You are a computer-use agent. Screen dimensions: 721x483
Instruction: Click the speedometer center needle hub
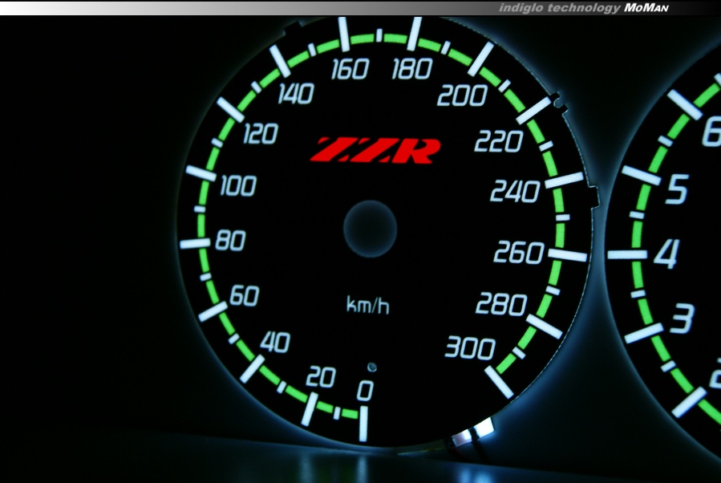tap(371, 229)
